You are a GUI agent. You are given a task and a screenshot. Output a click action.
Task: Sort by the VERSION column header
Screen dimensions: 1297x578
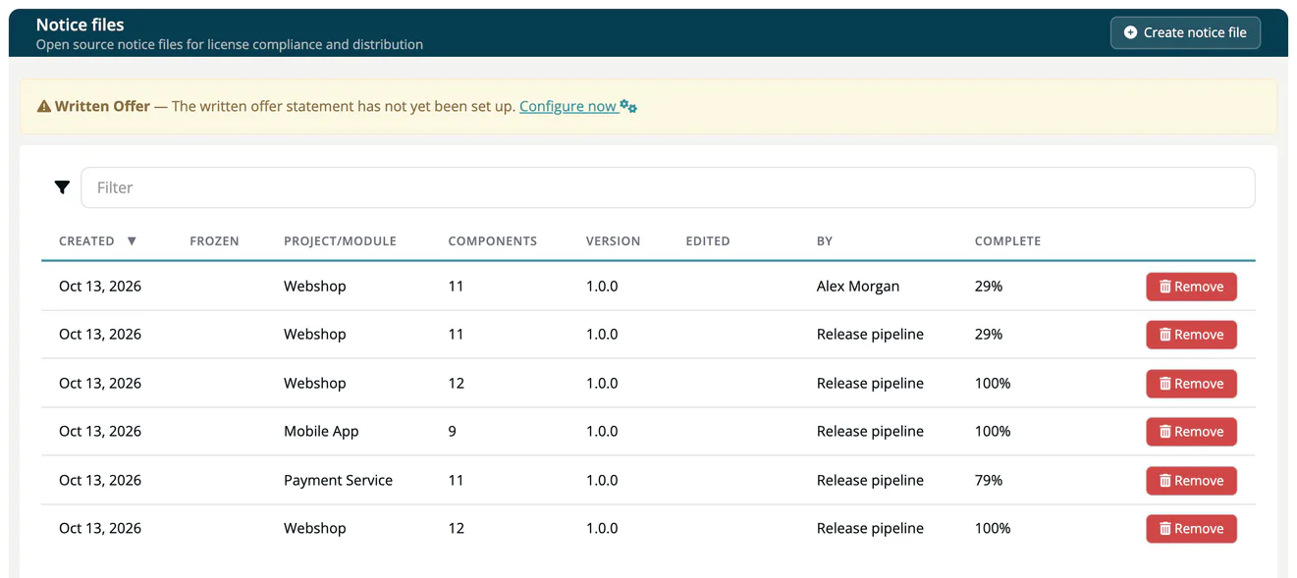[x=613, y=240]
